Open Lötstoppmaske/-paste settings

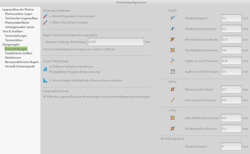click(20, 27)
